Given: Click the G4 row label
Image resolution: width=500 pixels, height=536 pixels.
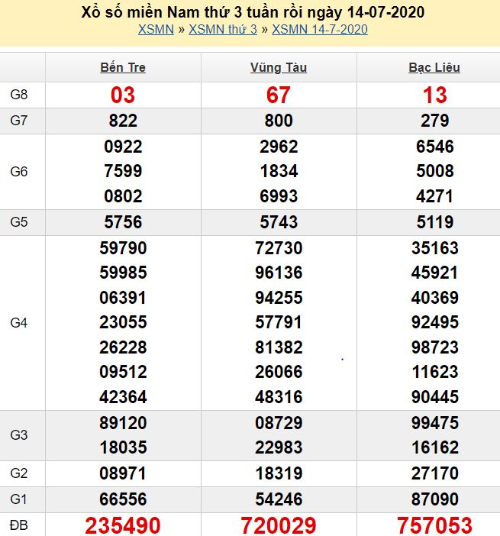Looking at the screenshot, I should tap(19, 323).
